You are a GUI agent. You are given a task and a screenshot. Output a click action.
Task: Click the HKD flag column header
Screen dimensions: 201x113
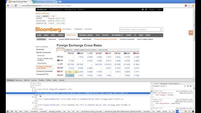coord(136,53)
